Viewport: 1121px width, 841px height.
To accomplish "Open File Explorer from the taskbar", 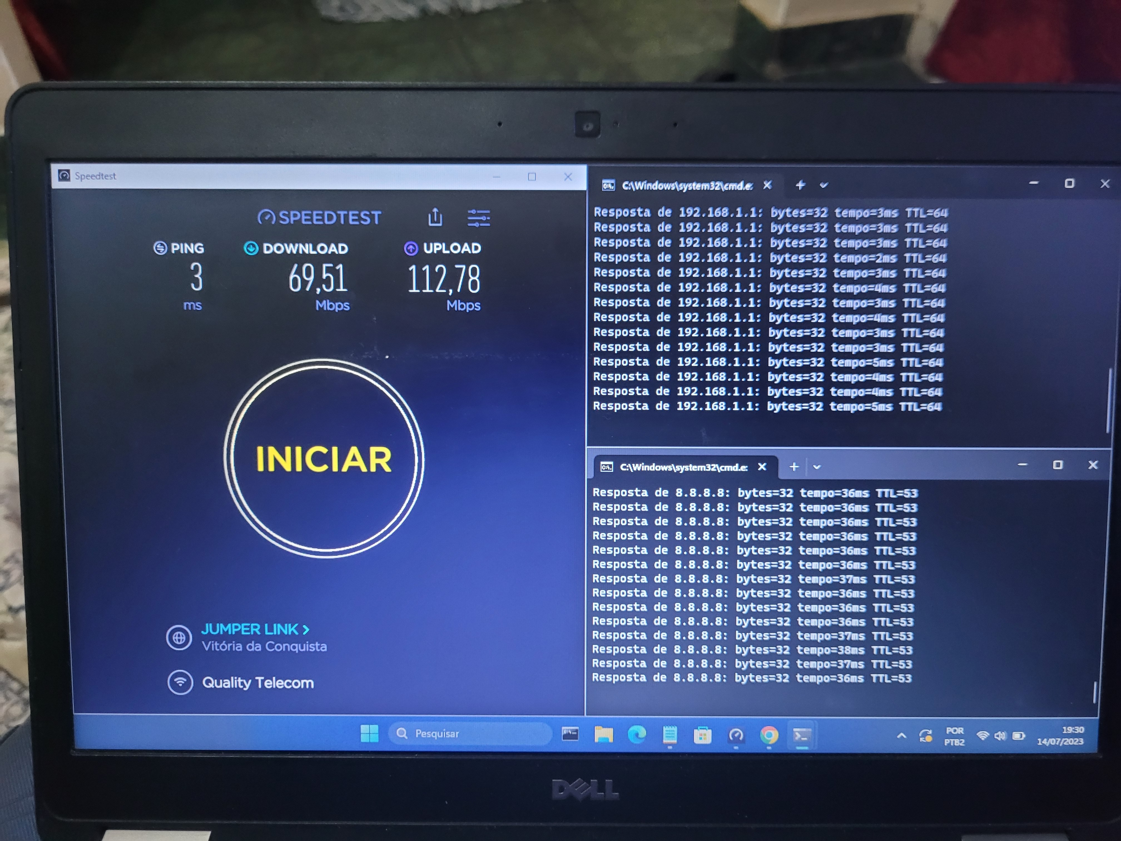I will pos(603,734).
